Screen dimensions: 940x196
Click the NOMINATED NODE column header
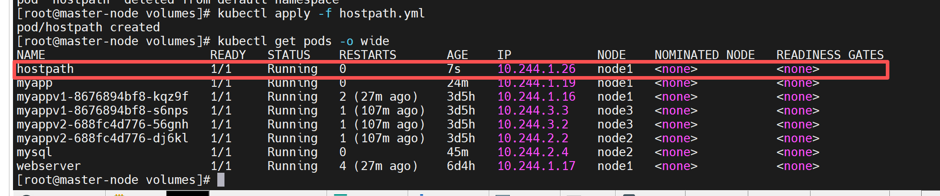point(705,55)
